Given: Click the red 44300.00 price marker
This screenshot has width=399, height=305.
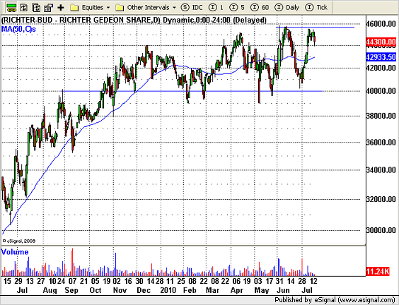Looking at the screenshot, I should pos(381,42).
